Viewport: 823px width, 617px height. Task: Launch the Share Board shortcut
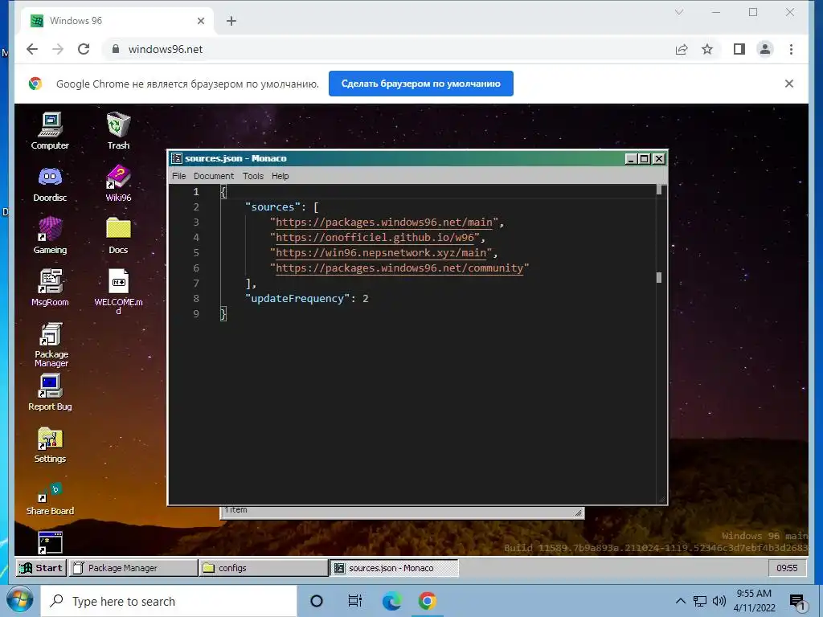point(50,498)
